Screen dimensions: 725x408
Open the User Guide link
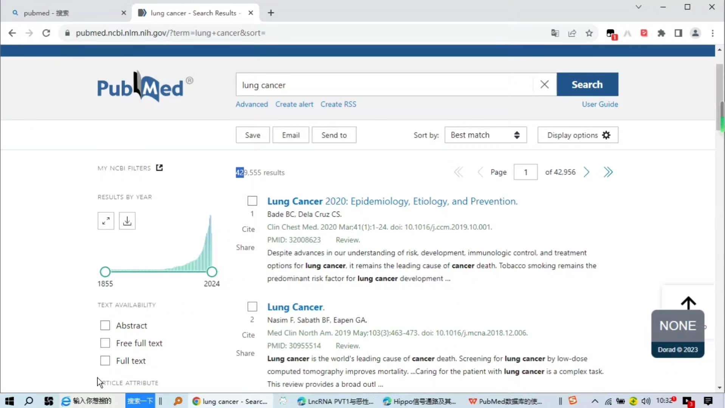600,104
